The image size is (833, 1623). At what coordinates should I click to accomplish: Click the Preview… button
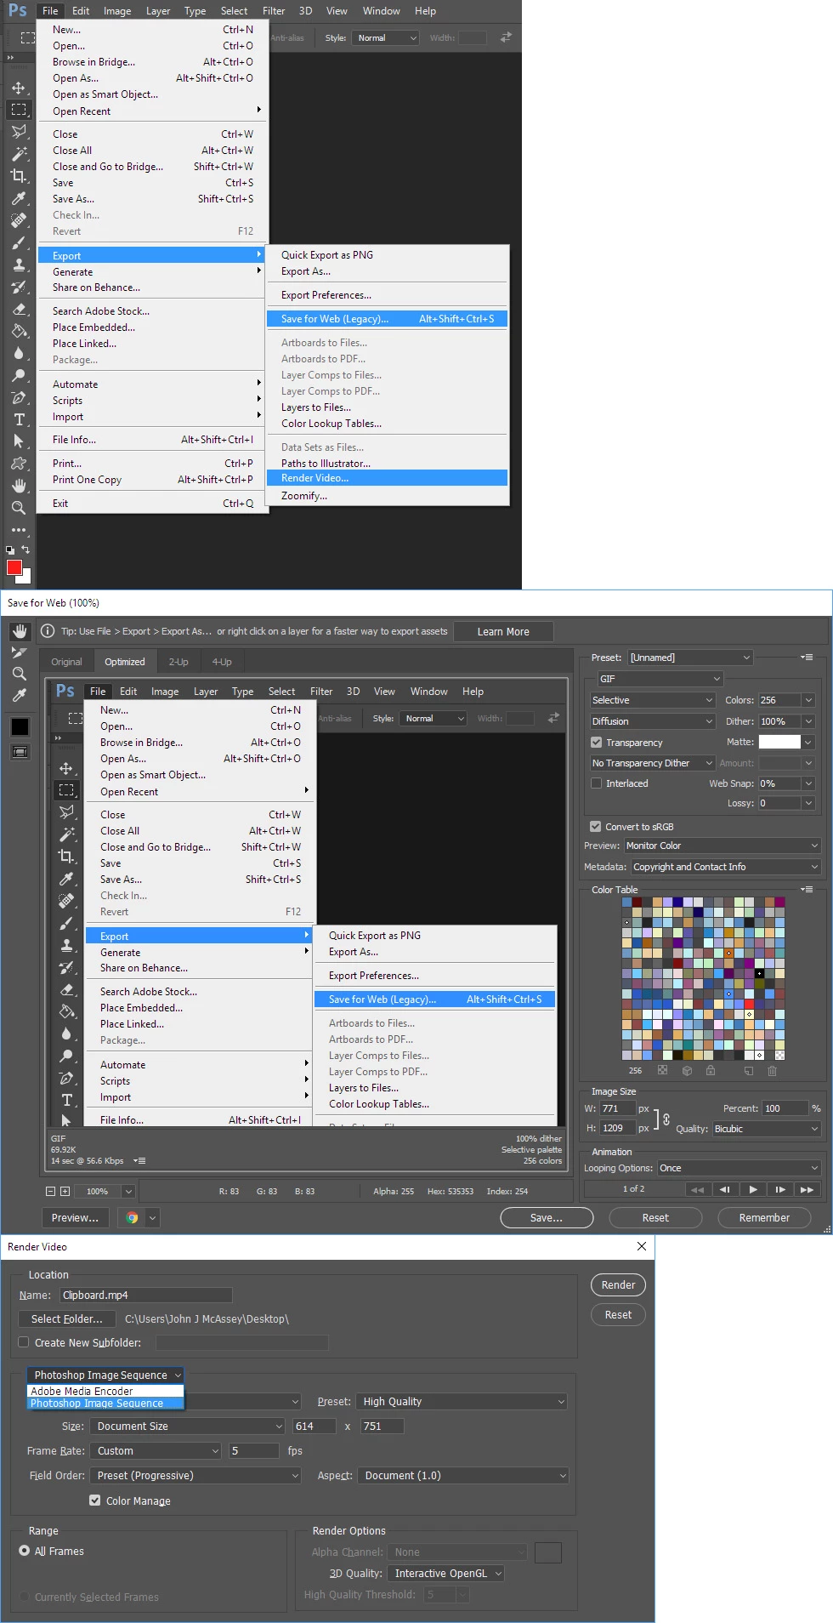[x=75, y=1218]
